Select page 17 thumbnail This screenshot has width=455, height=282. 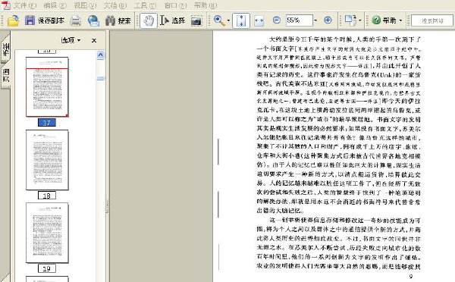click(x=47, y=86)
